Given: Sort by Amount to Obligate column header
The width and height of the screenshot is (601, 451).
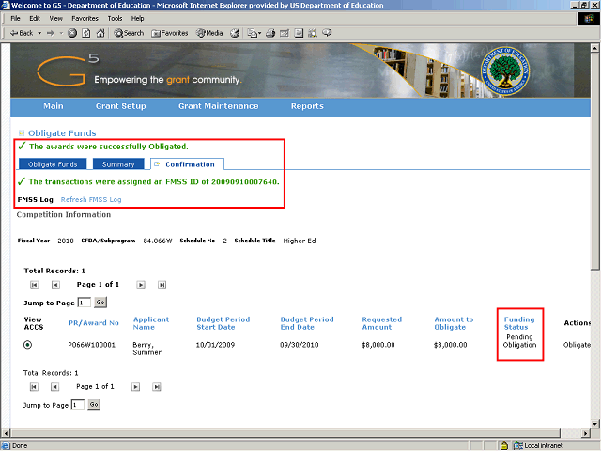Looking at the screenshot, I should click(454, 323).
